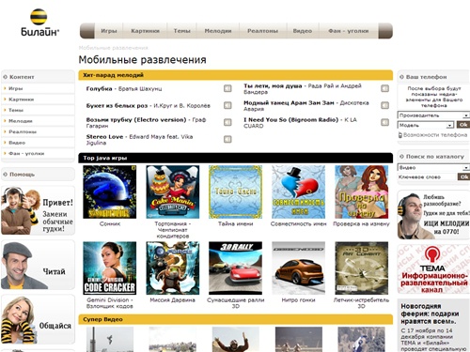
Task: Open the Code Cracker game icon
Action: coord(110,268)
